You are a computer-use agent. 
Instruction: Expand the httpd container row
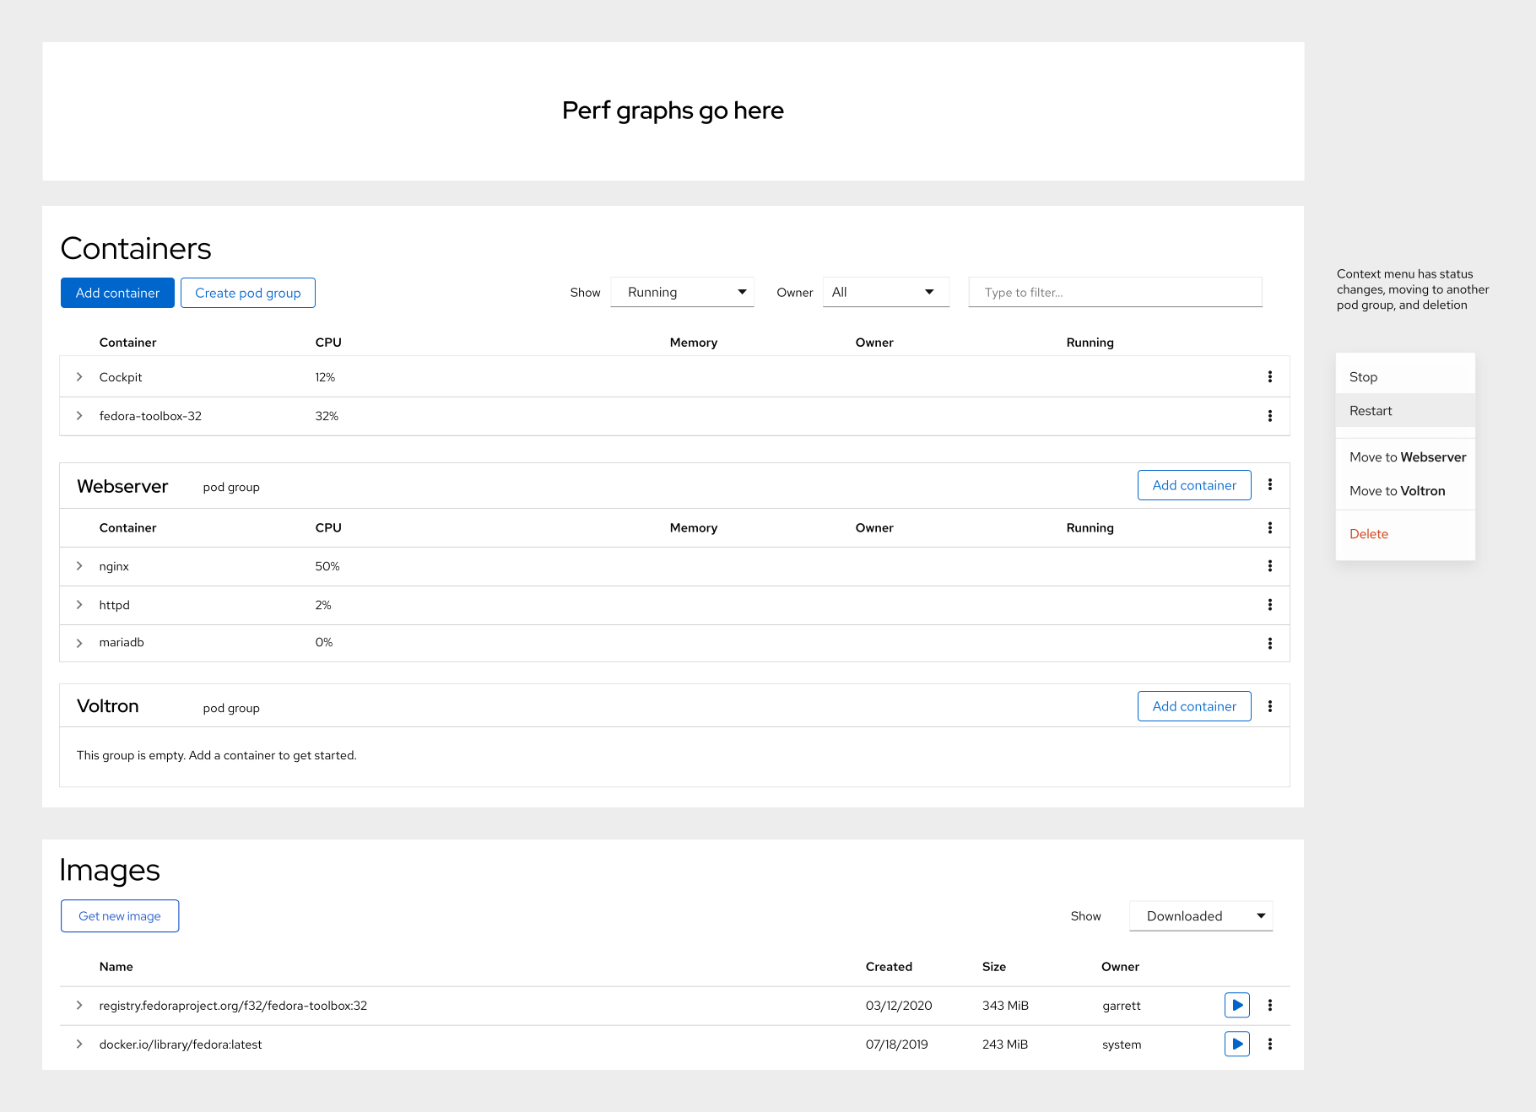click(x=79, y=605)
